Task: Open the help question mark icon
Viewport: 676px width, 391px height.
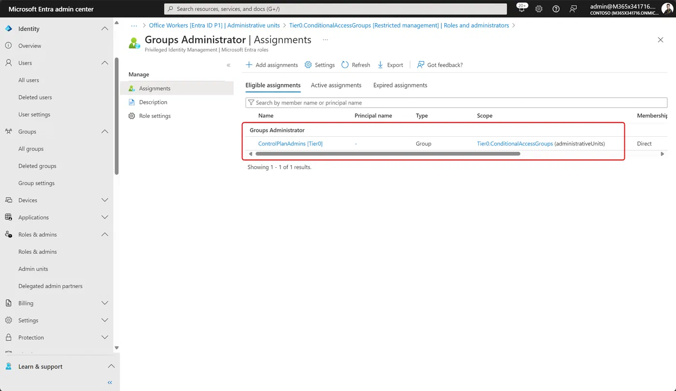Action: click(x=556, y=9)
